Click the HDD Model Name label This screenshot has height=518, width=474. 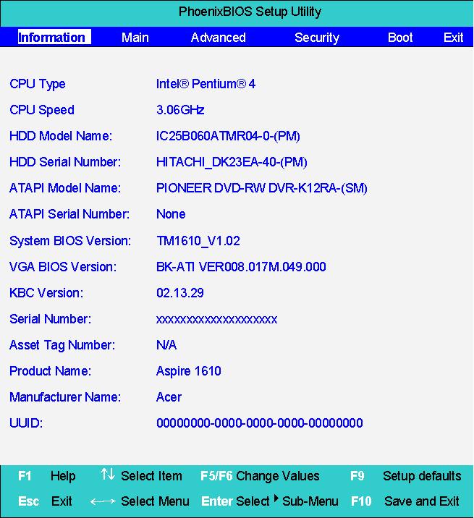[x=61, y=136]
